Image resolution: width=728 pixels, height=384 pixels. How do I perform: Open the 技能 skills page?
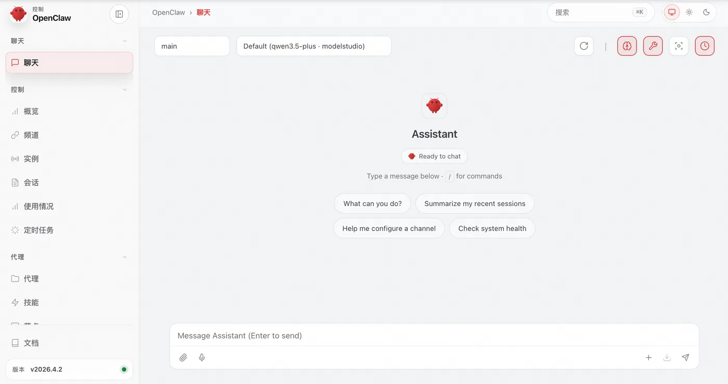[69, 302]
